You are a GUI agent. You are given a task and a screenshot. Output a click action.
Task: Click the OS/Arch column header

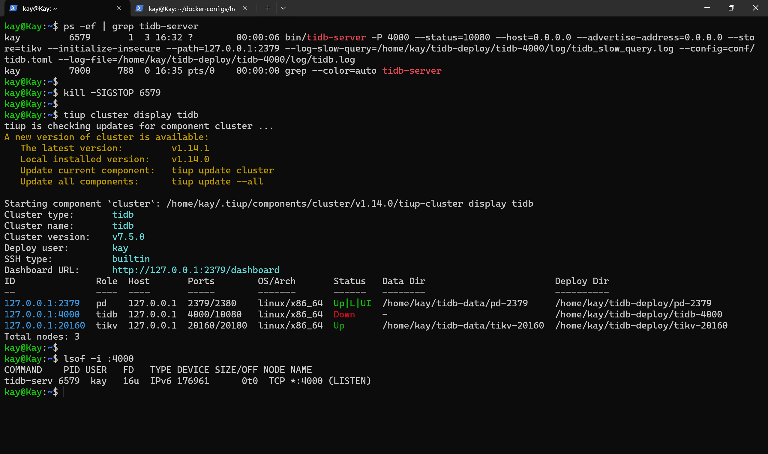(277, 281)
